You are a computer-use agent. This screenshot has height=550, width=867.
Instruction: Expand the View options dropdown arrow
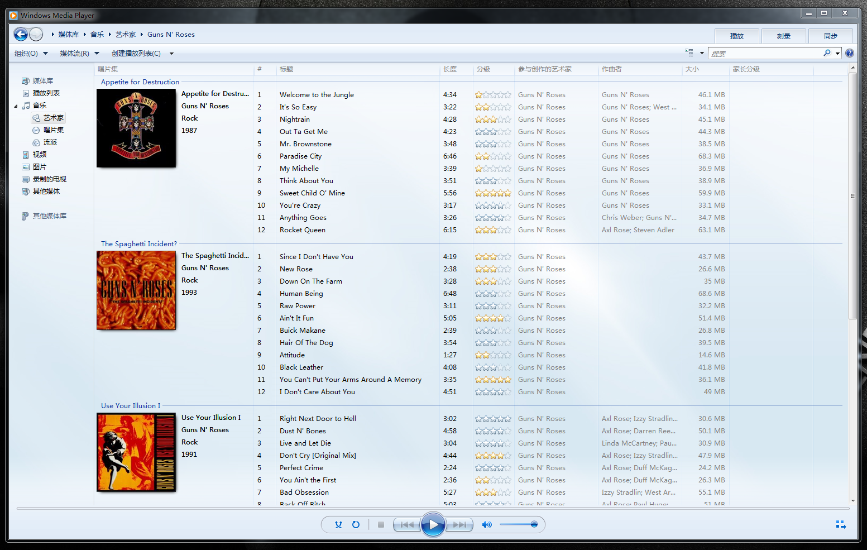pos(702,54)
